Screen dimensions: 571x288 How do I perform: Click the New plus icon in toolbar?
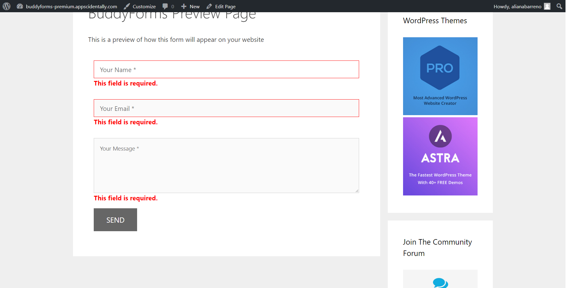click(x=184, y=6)
